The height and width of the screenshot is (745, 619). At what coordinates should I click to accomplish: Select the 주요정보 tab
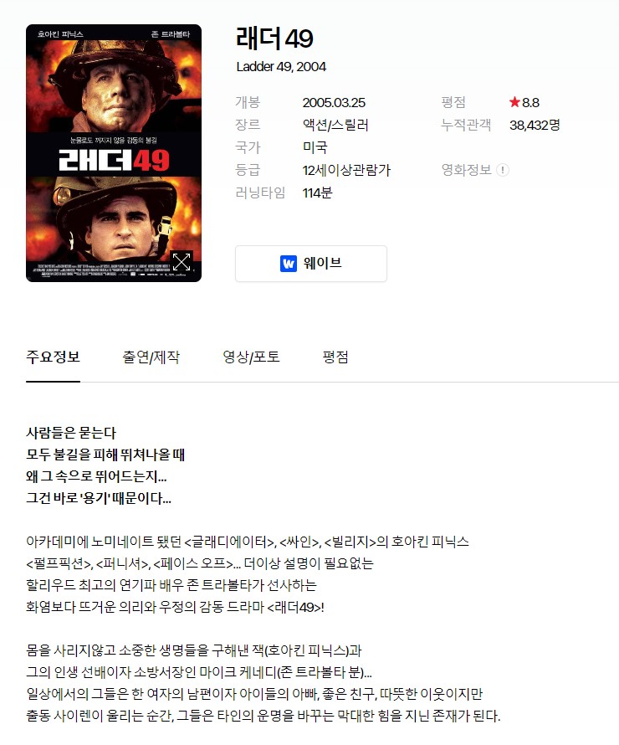point(54,357)
